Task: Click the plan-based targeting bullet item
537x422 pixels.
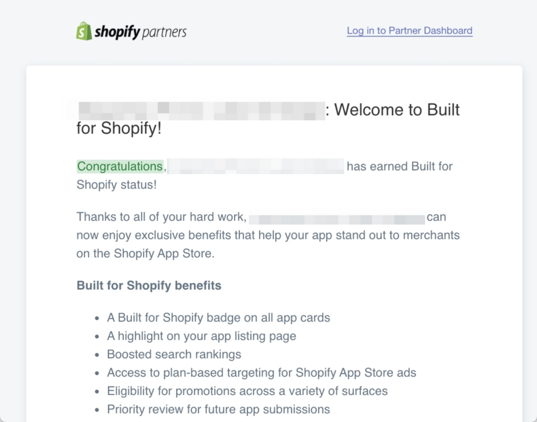Action: pyautogui.click(x=262, y=373)
